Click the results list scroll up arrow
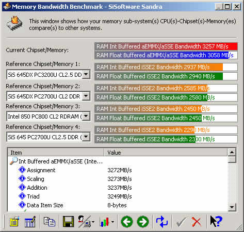This screenshot has height=232, width=244. (232, 152)
